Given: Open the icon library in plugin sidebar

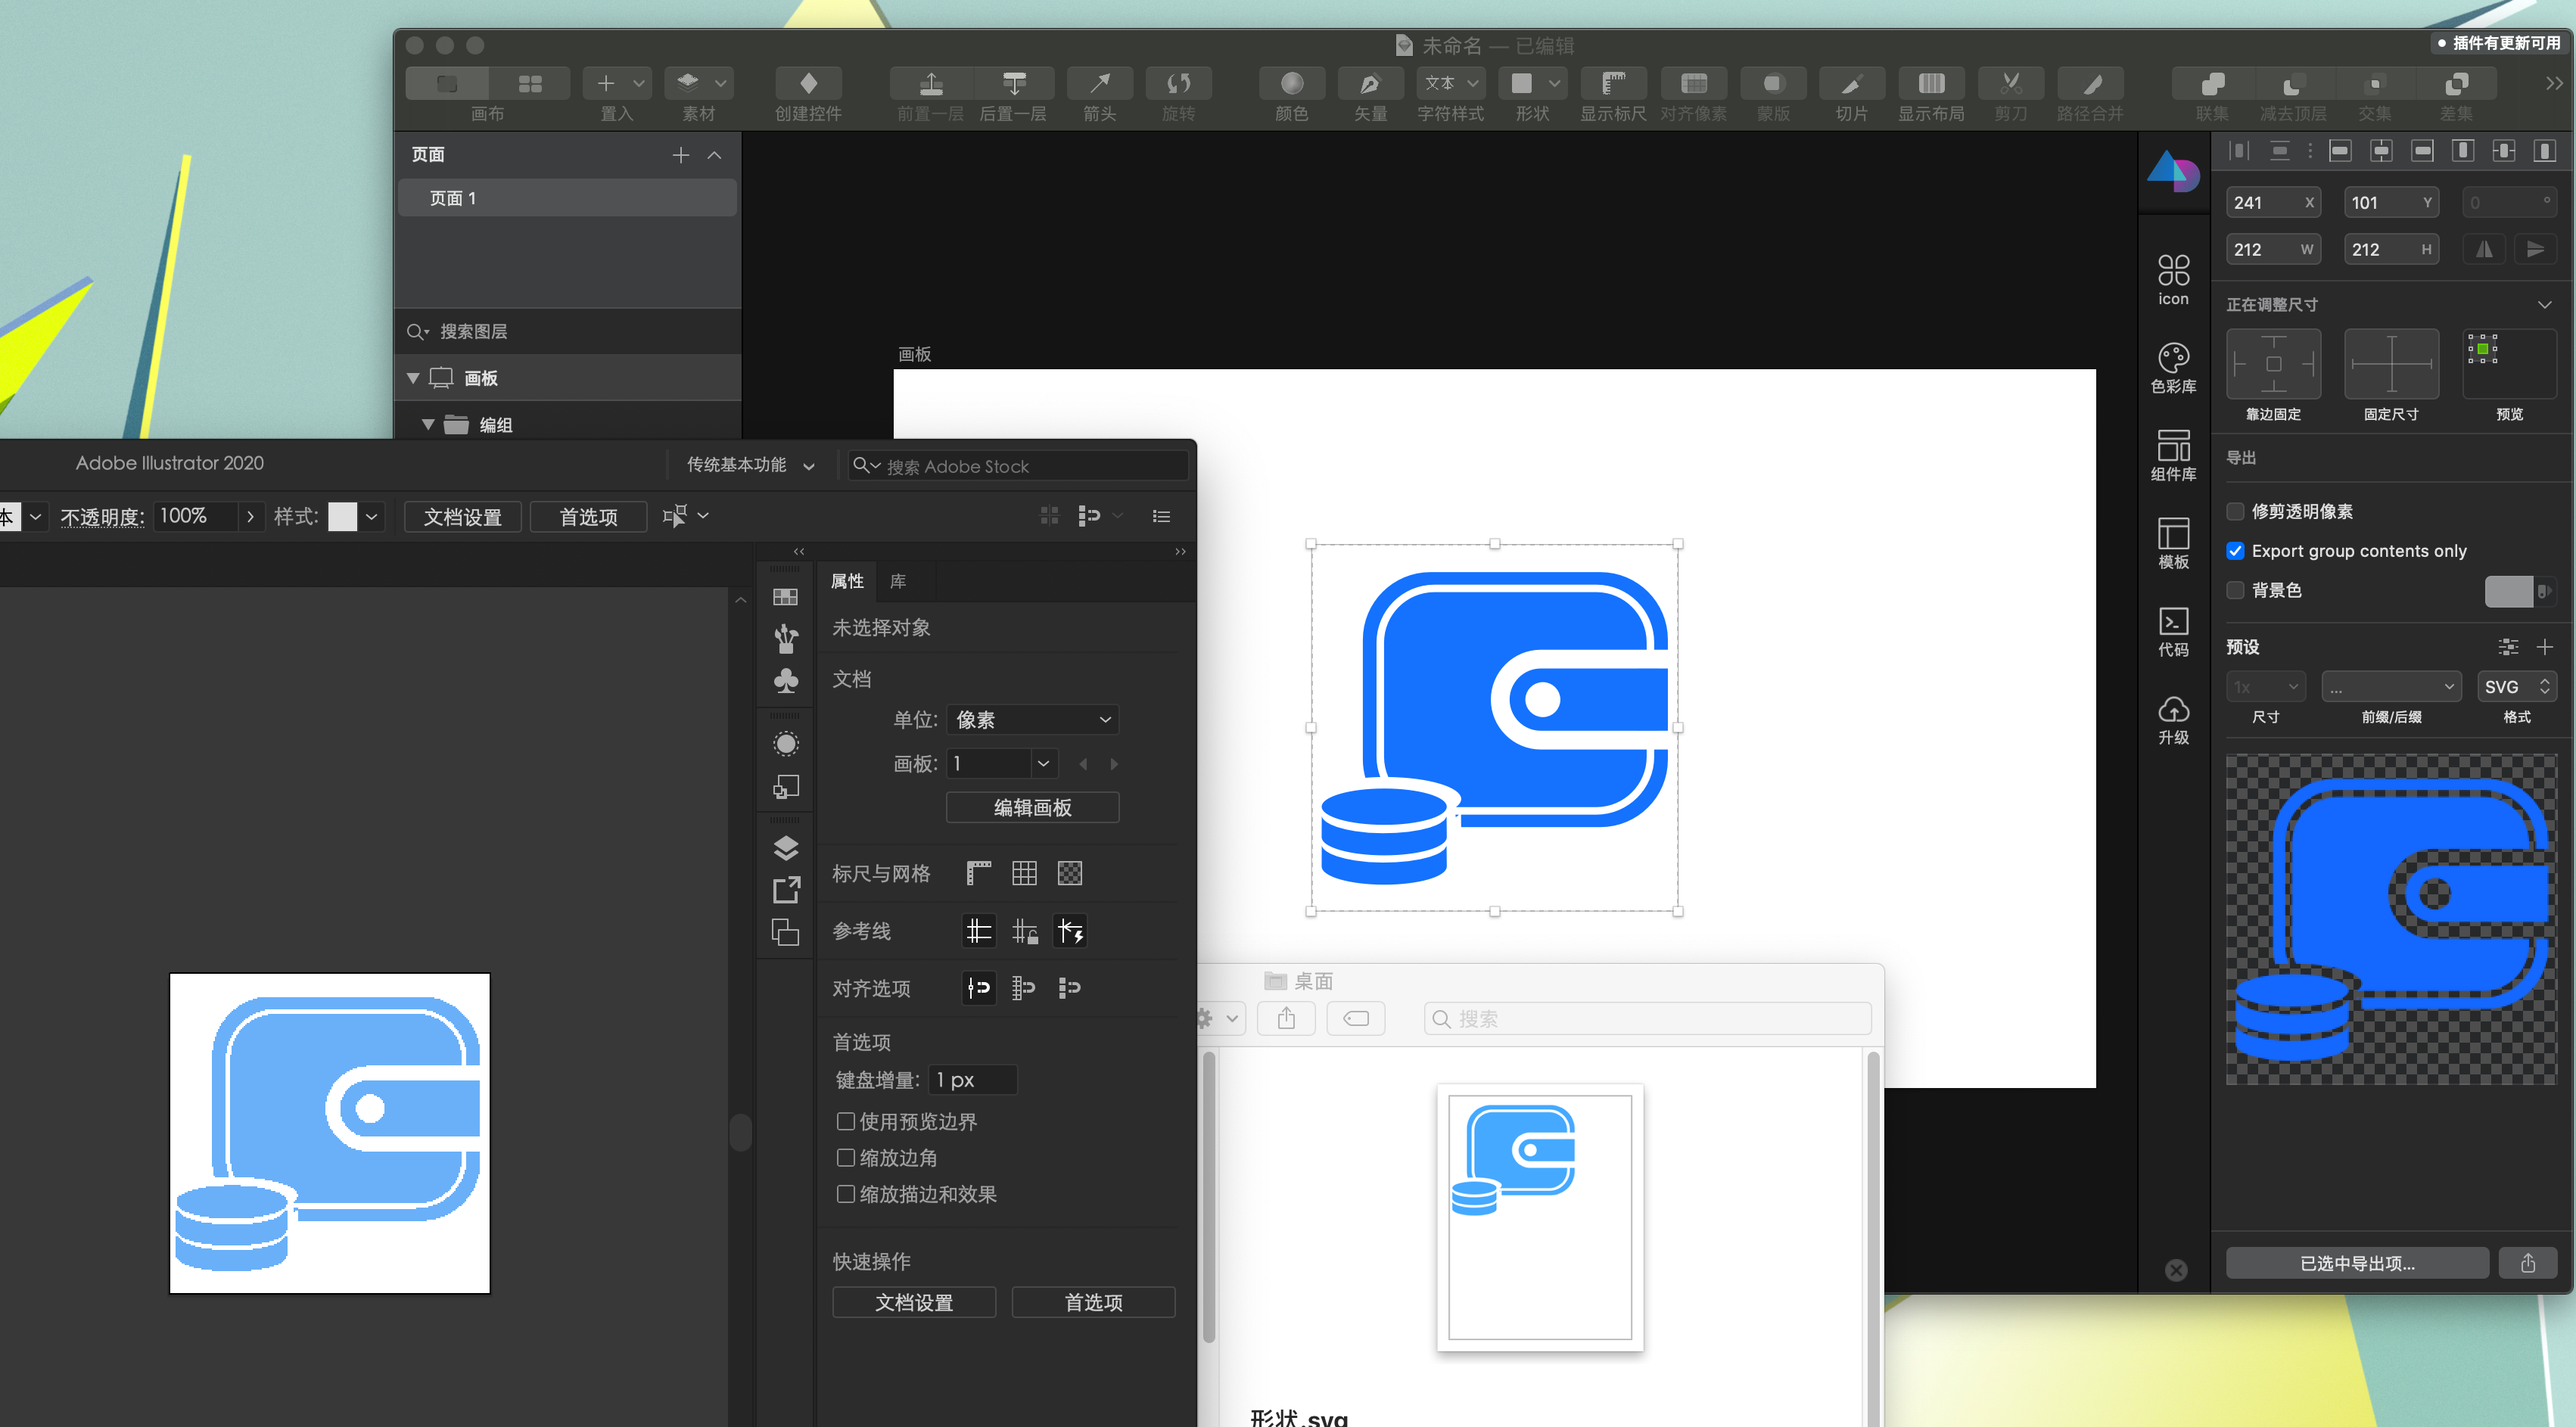Looking at the screenshot, I should click(x=2173, y=280).
